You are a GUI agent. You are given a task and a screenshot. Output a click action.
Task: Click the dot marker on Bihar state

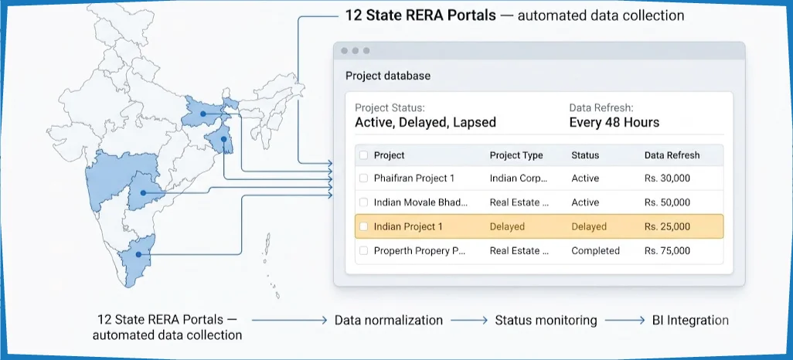pos(203,114)
